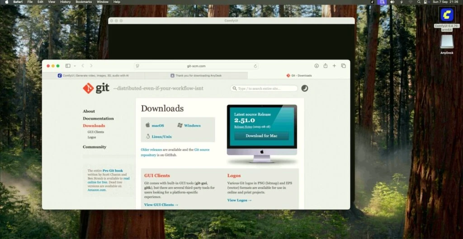Select Downloads in the Git sidebar
463x239 pixels.
[94, 126]
